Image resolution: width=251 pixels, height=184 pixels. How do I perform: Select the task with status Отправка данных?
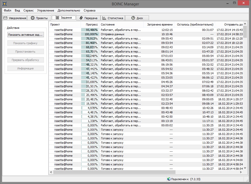click(x=146, y=34)
